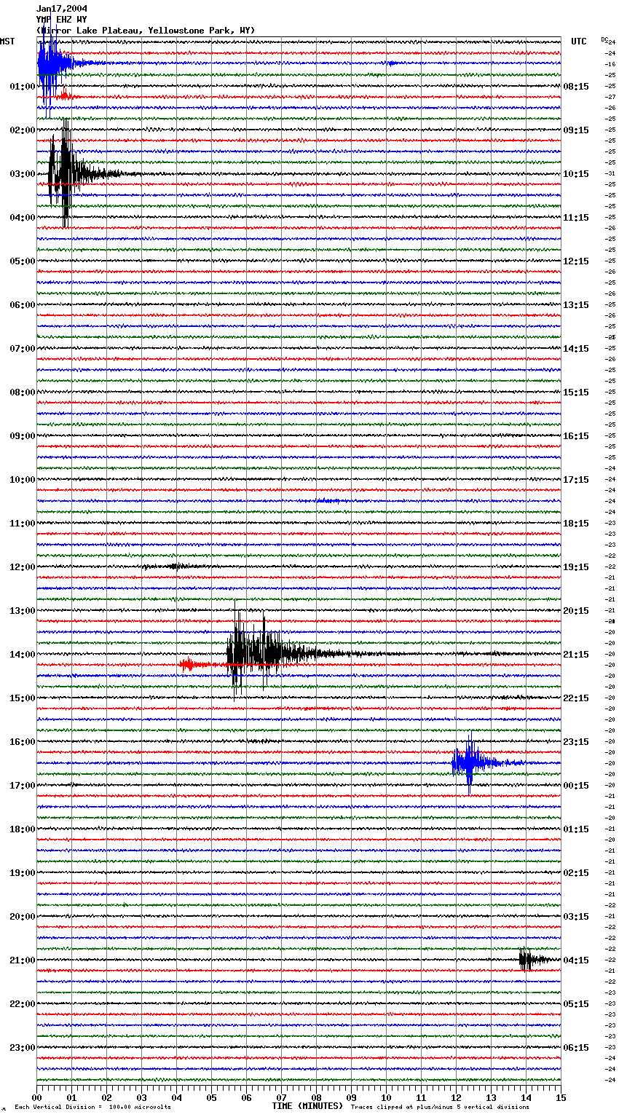This screenshot has height=1117, width=619.
Task: Click the 09:15 UTC time label
Action: point(576,130)
